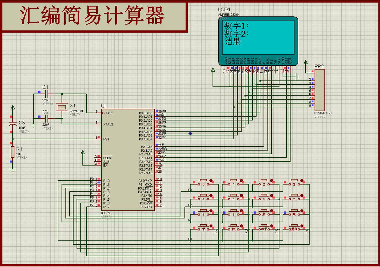Click the 80C51 part label
This screenshot has height=267, width=380.
tap(105, 213)
